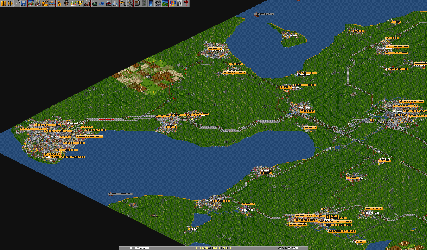Open the company league table trophy

click(80, 4)
